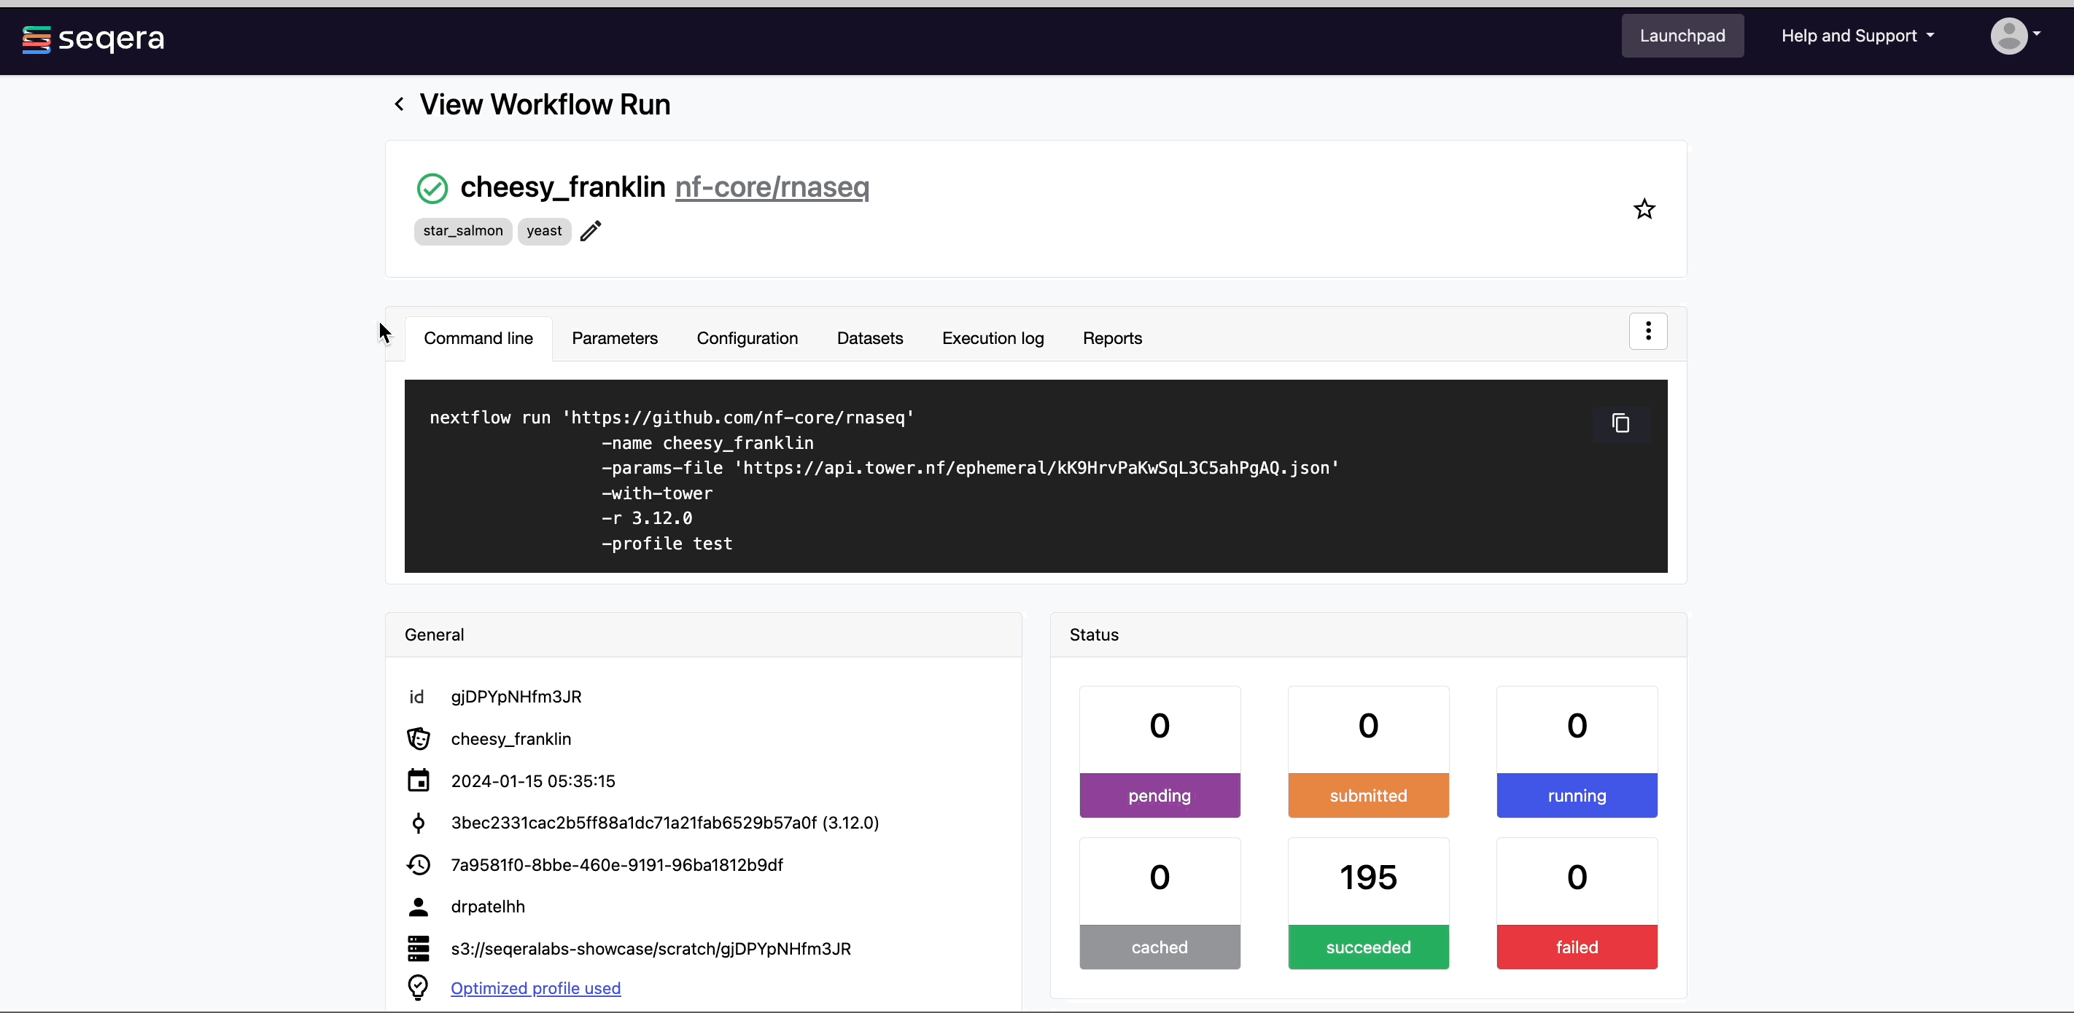
Task: Select the Parameters tab
Action: click(615, 337)
